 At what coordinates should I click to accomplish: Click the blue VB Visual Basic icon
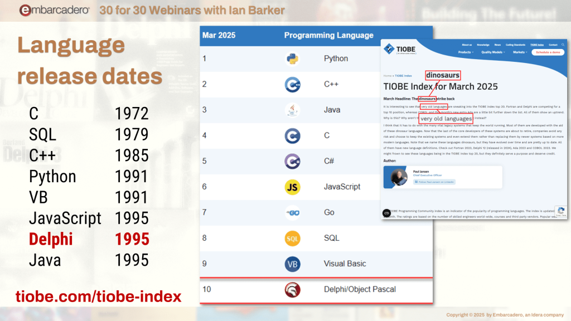(292, 264)
